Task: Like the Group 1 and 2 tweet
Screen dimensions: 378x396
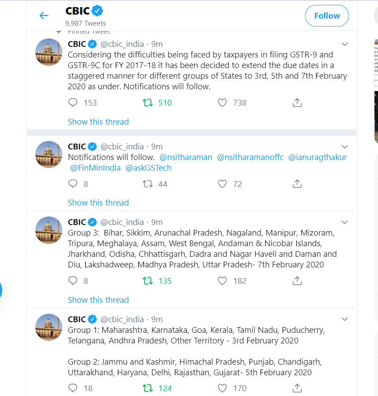Action: (x=222, y=388)
